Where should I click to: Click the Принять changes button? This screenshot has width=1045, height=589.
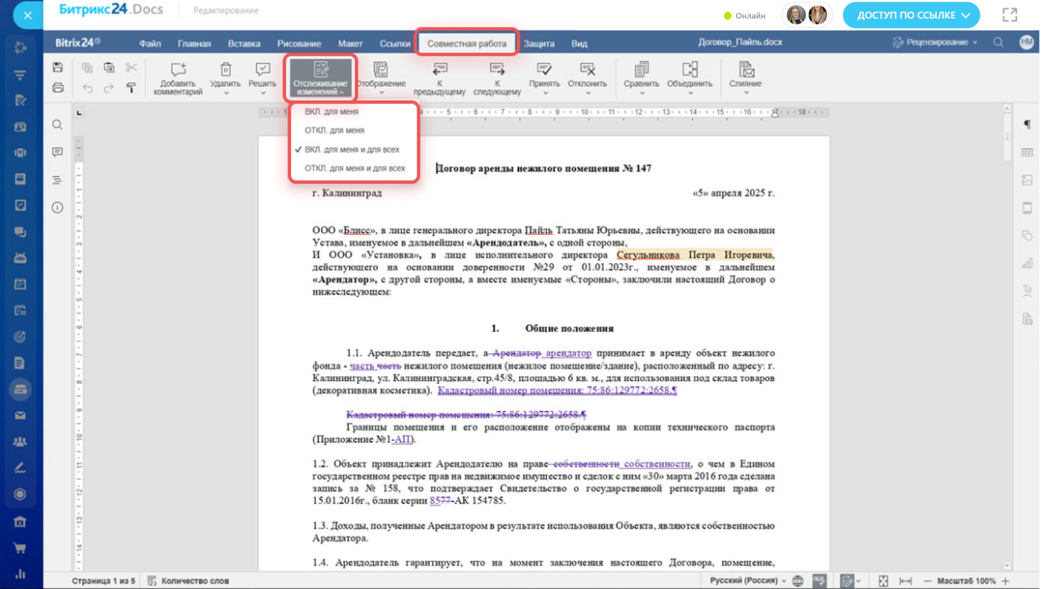pos(544,69)
